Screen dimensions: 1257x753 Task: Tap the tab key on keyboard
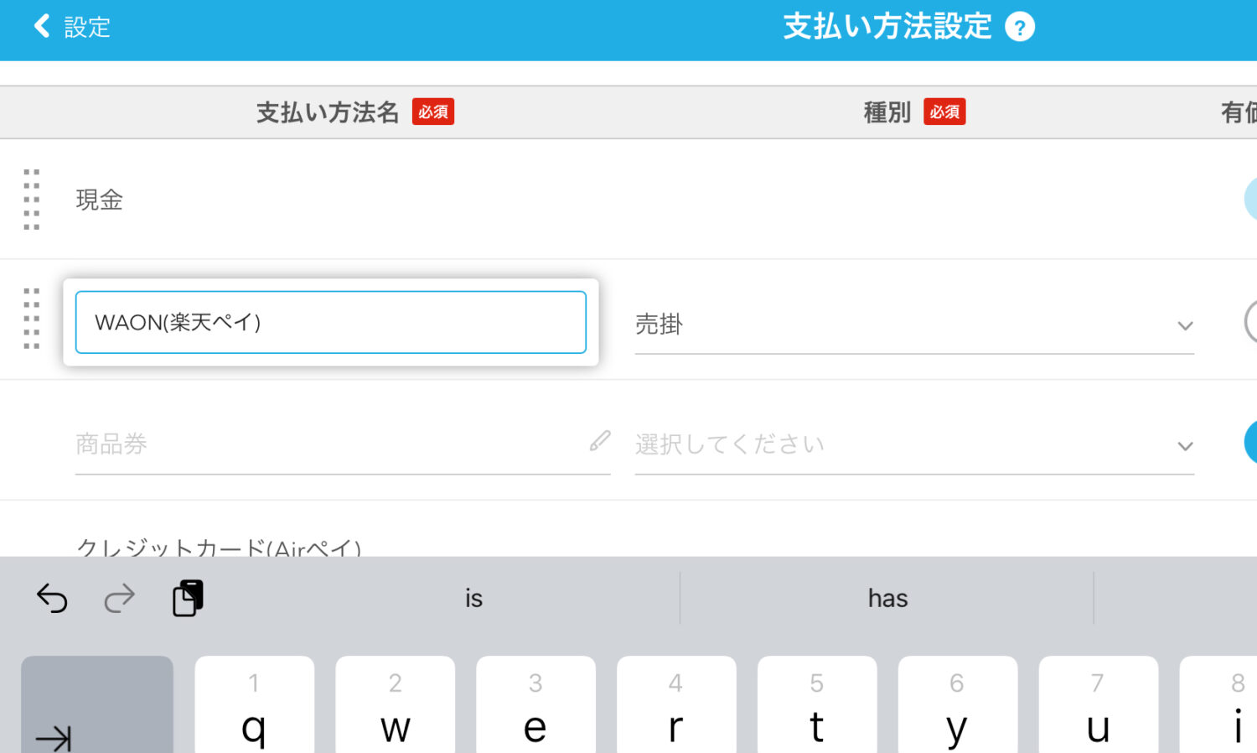[x=97, y=704]
